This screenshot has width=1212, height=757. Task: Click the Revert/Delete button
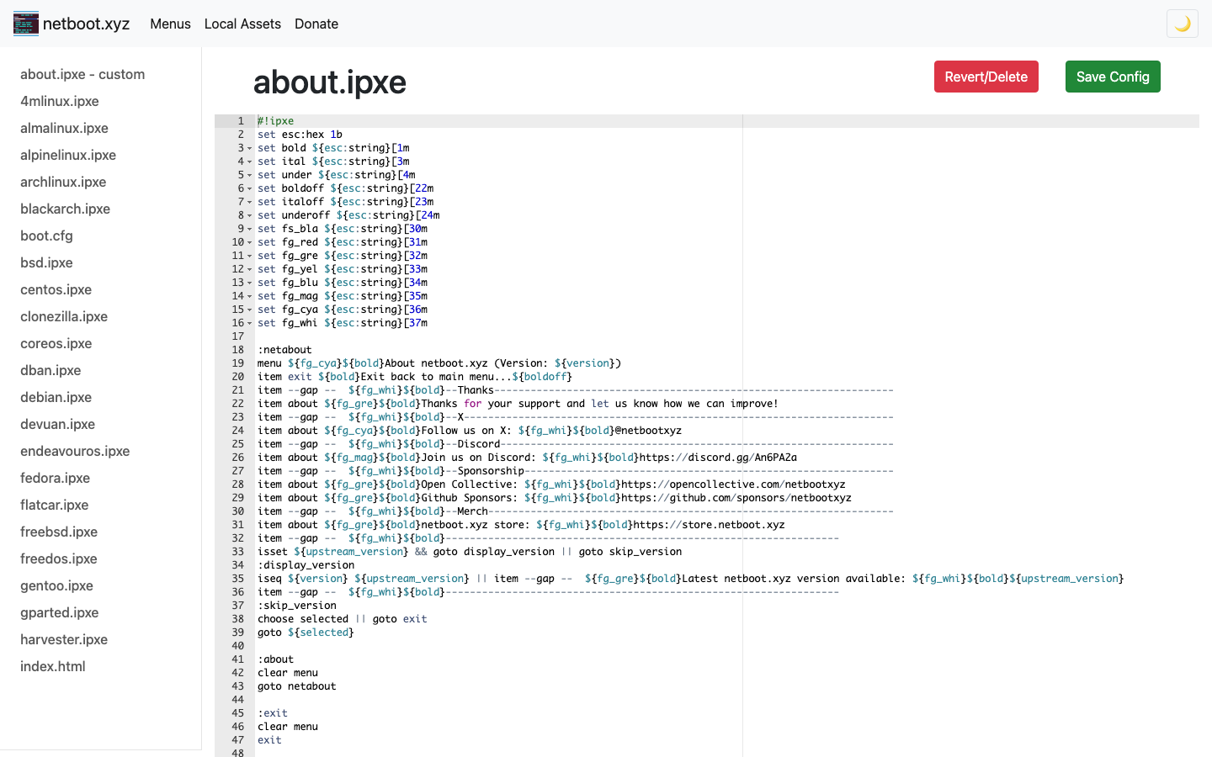[x=986, y=77]
